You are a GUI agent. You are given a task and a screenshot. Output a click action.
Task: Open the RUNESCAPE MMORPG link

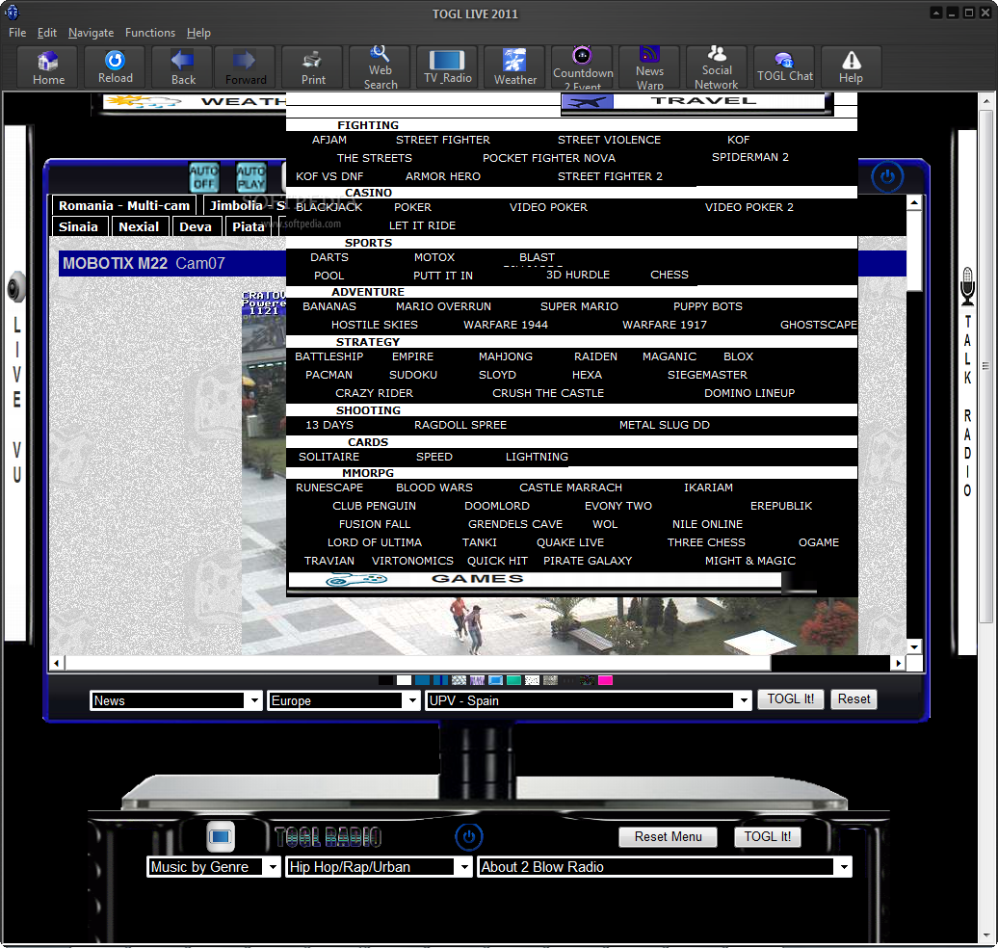[329, 487]
